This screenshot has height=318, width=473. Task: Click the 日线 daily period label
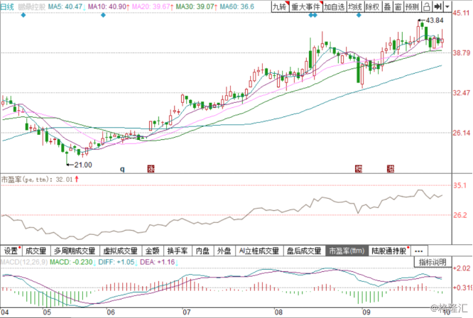click(x=7, y=6)
